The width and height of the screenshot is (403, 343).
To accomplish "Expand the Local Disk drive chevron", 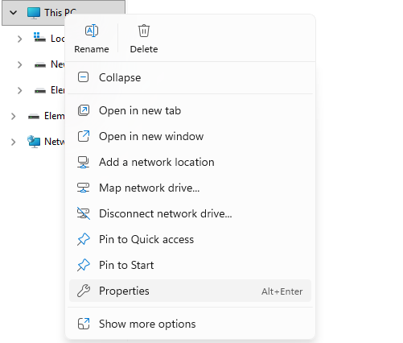I will (20, 39).
